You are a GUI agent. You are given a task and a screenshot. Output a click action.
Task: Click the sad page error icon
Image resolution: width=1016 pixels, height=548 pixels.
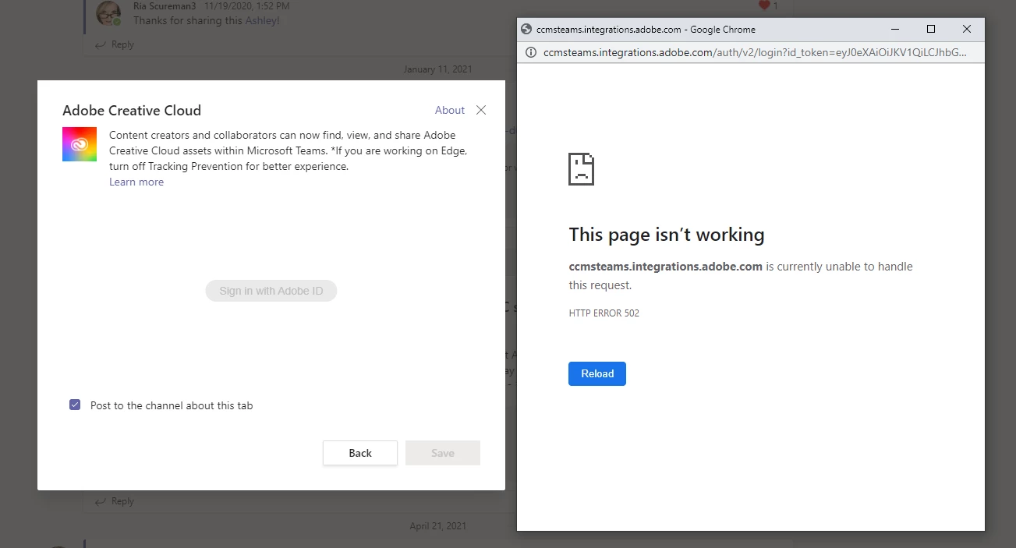[582, 169]
